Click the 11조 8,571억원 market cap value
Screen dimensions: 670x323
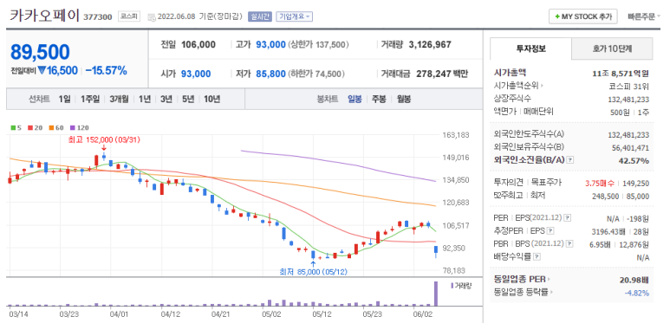click(621, 73)
